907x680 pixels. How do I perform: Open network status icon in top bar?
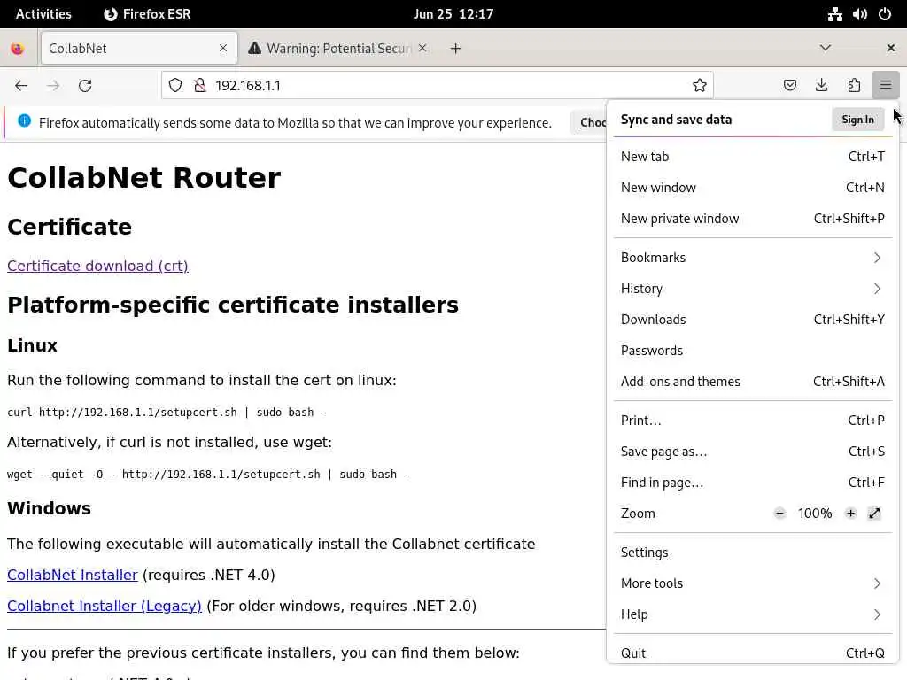tap(834, 14)
